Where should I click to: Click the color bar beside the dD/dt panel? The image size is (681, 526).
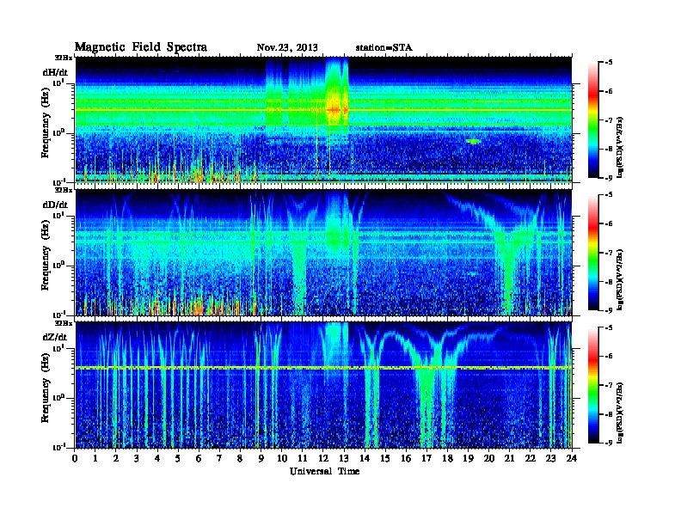(593, 253)
